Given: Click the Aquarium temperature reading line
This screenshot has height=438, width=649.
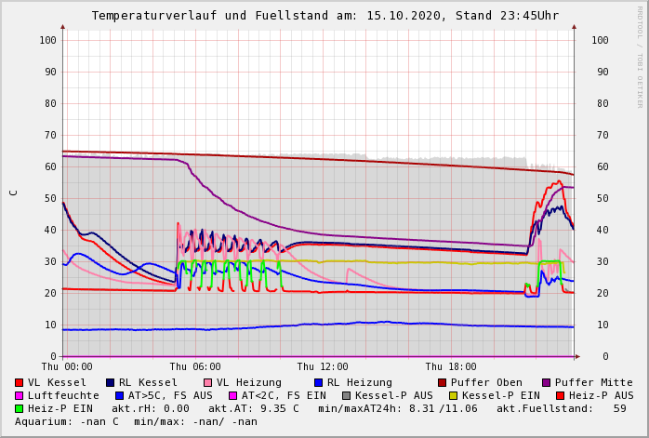Looking at the screenshot, I should 136,421.
